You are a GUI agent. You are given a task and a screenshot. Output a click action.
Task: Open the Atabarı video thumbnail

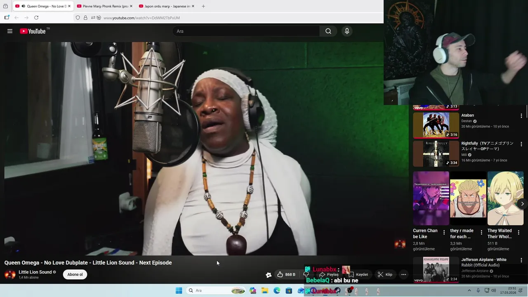click(436, 125)
